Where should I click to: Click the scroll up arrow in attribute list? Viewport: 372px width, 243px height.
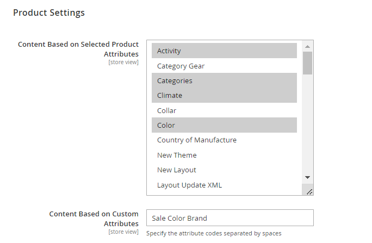click(307, 46)
